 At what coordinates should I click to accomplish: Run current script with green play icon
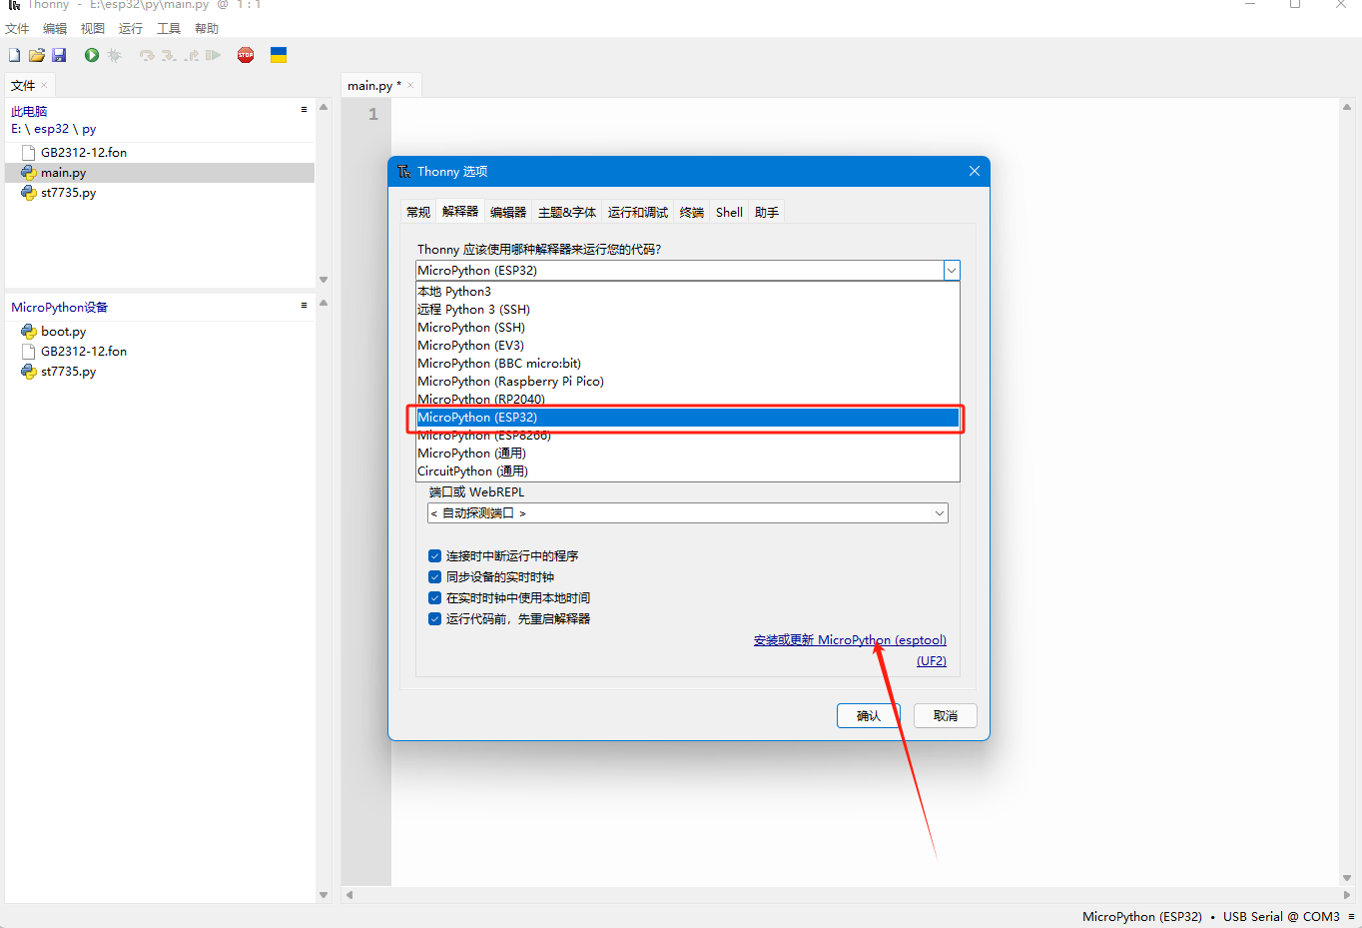pyautogui.click(x=92, y=55)
